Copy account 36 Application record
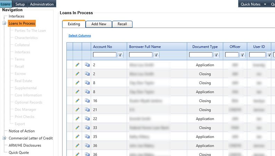 [87, 145]
